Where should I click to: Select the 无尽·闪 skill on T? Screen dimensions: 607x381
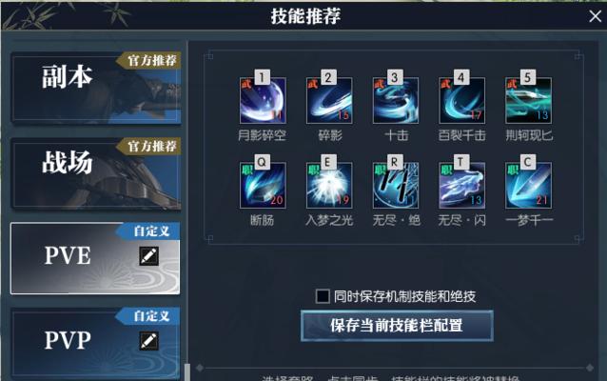[x=461, y=186]
